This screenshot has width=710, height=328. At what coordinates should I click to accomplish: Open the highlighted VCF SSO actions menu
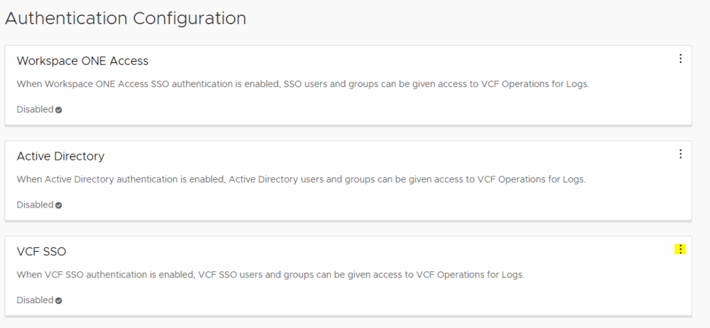[680, 249]
